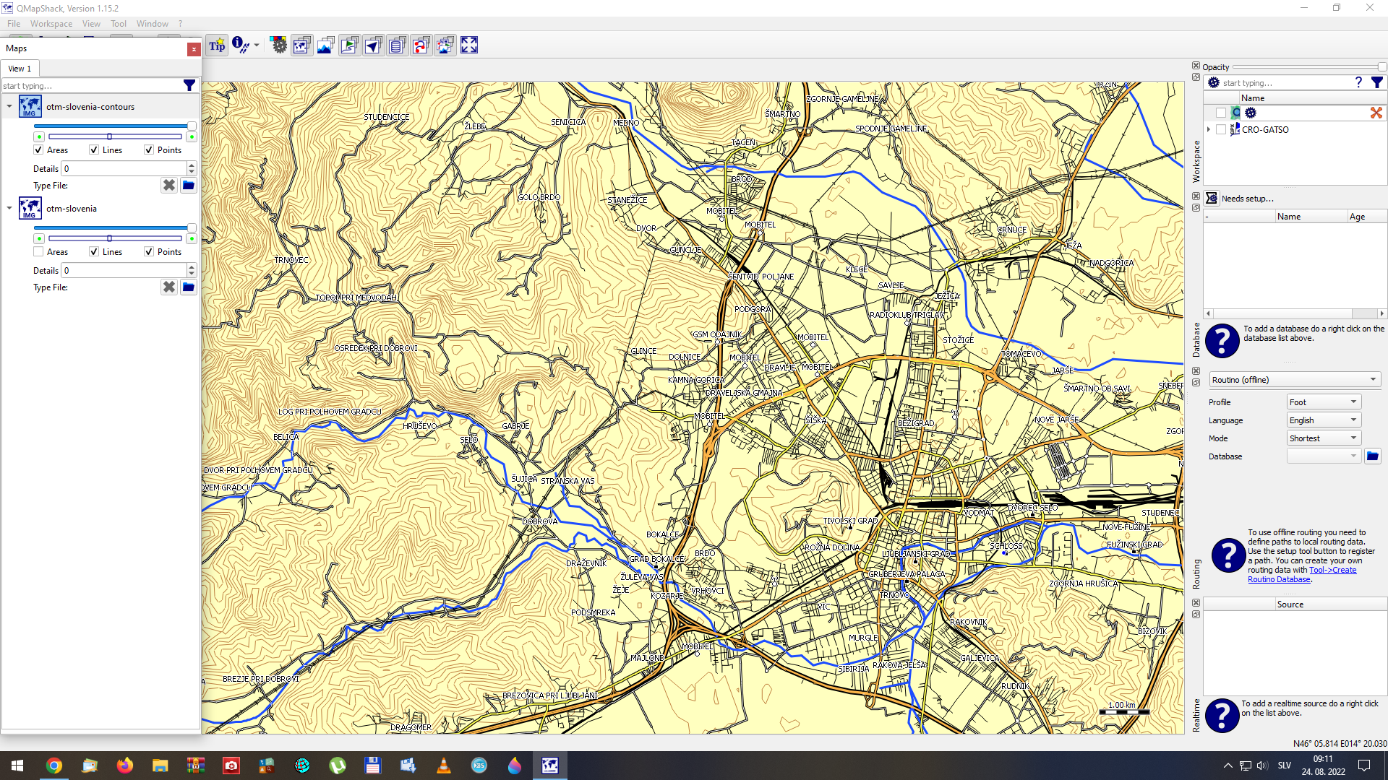Toggle Lines checkbox for otm-slovenia-contours
This screenshot has width=1388, height=780.
[x=94, y=150]
